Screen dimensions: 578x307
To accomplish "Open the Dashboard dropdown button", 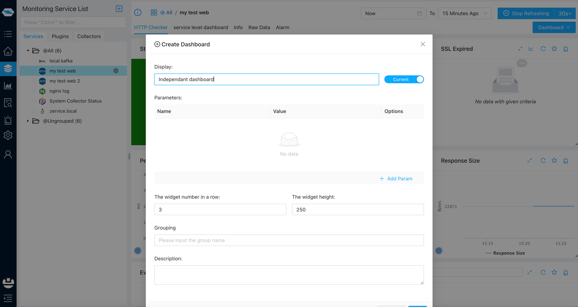I will coord(554,27).
